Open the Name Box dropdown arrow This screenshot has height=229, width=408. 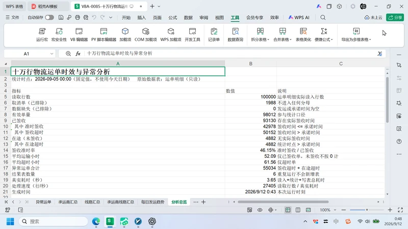pyautogui.click(x=52, y=54)
